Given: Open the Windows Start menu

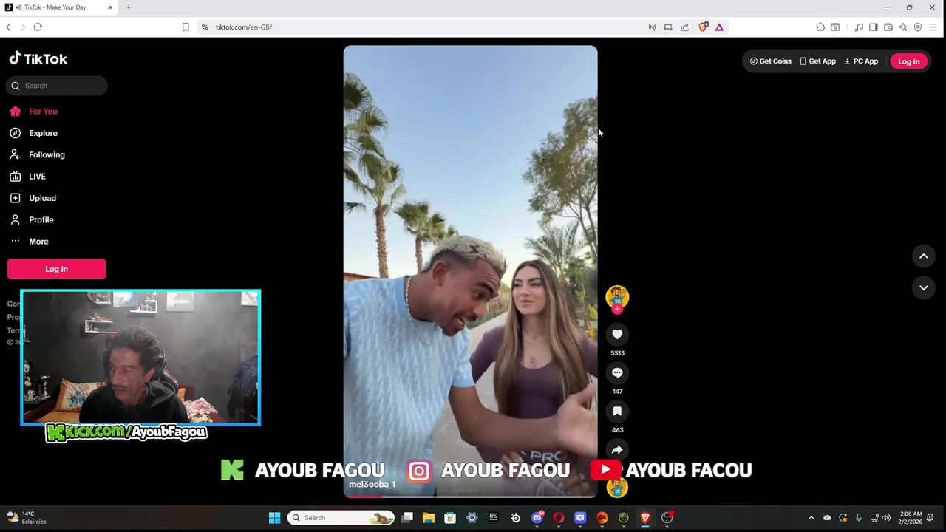Looking at the screenshot, I should tap(274, 518).
